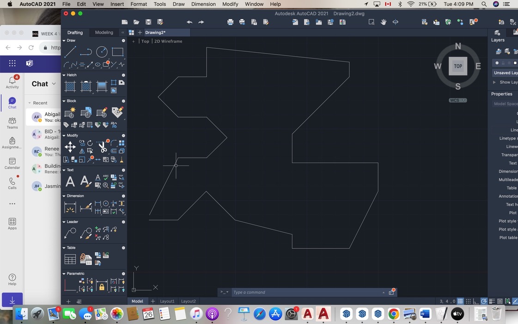Image resolution: width=518 pixels, height=324 pixels.
Task: Apply a Hatch pattern from the Hatch panel
Action: point(70,86)
